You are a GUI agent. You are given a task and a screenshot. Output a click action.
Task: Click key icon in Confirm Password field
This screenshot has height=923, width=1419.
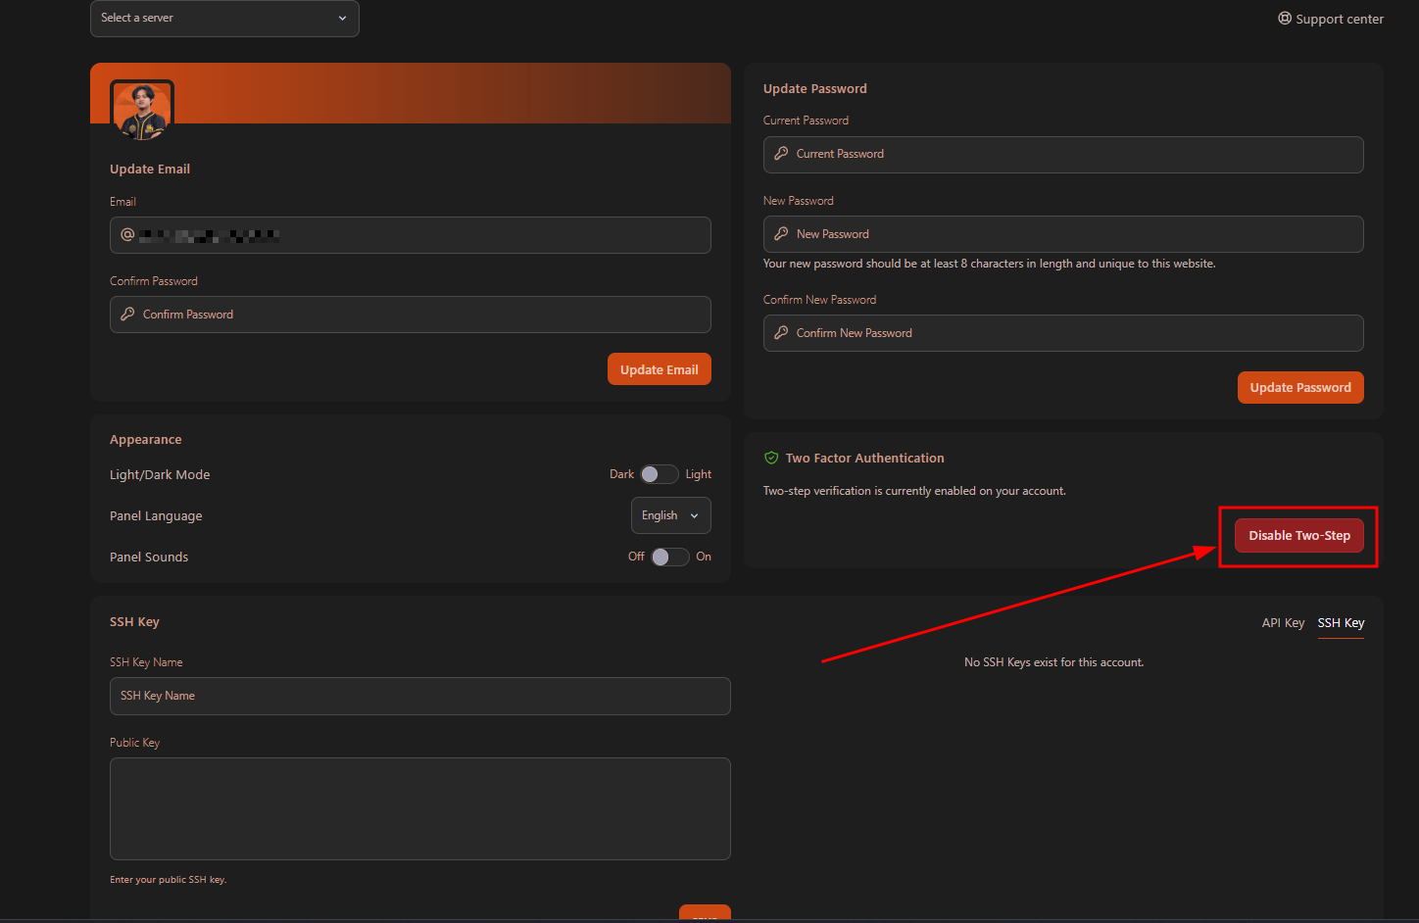(127, 315)
